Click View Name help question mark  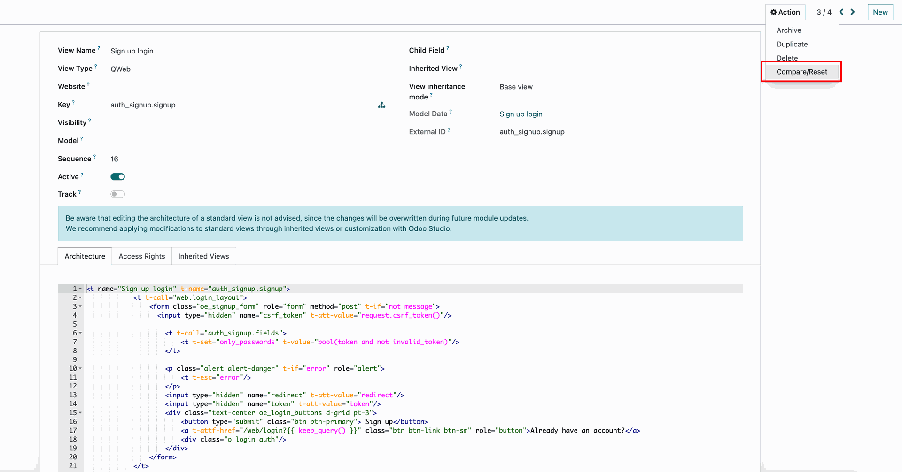click(x=99, y=48)
